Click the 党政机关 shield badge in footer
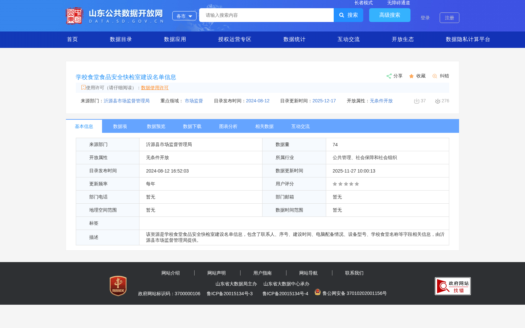525x328 pixels. 118,286
